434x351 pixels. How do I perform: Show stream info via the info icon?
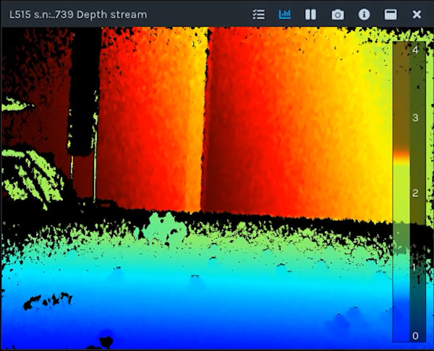[x=364, y=14]
